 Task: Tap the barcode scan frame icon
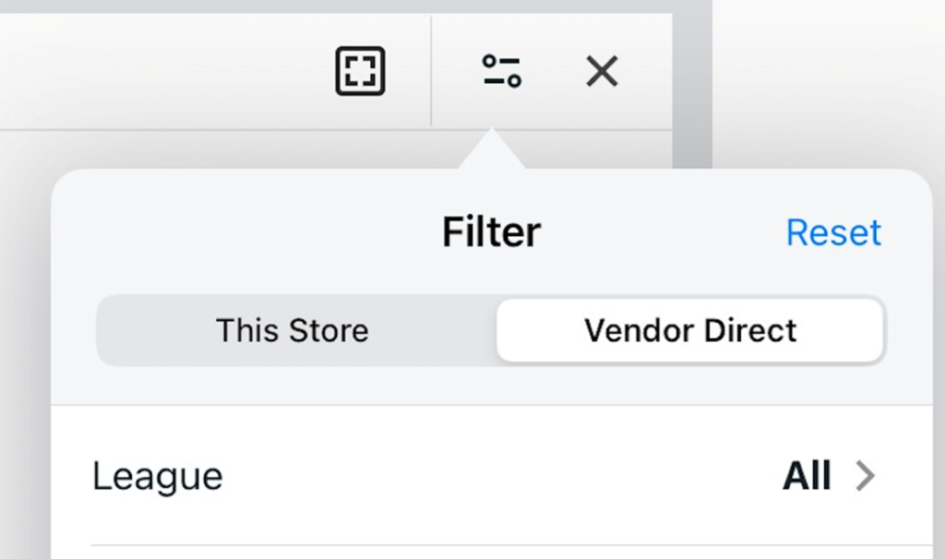tap(361, 71)
